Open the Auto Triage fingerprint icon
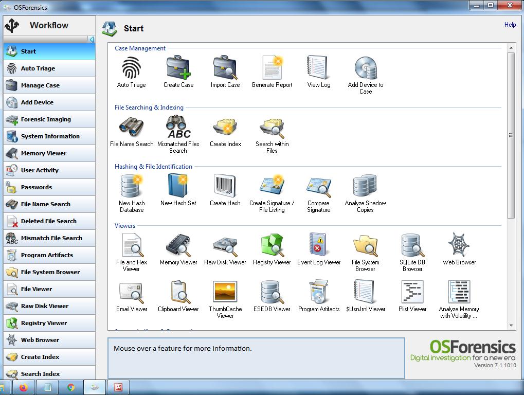The width and height of the screenshot is (524, 395). tap(131, 68)
